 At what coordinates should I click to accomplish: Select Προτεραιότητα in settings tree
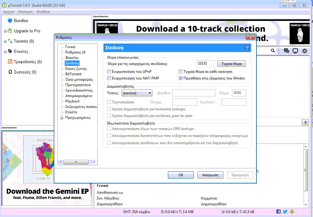78,85
